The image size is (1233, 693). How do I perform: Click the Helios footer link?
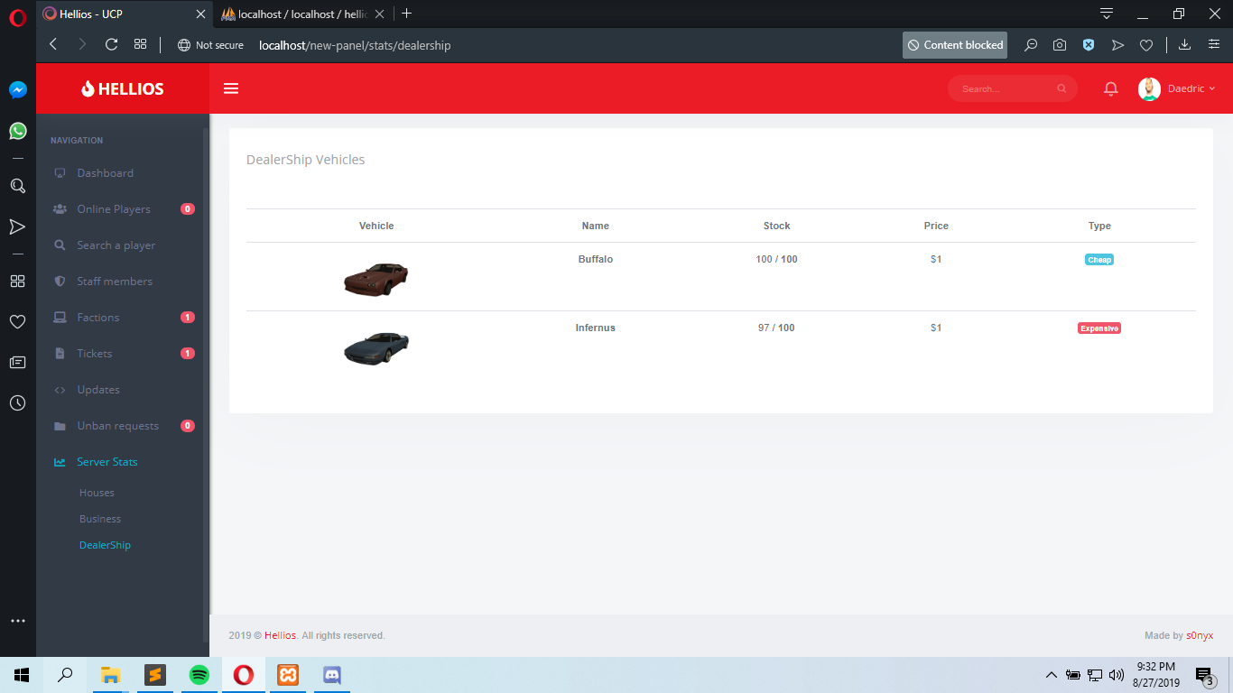pos(280,635)
